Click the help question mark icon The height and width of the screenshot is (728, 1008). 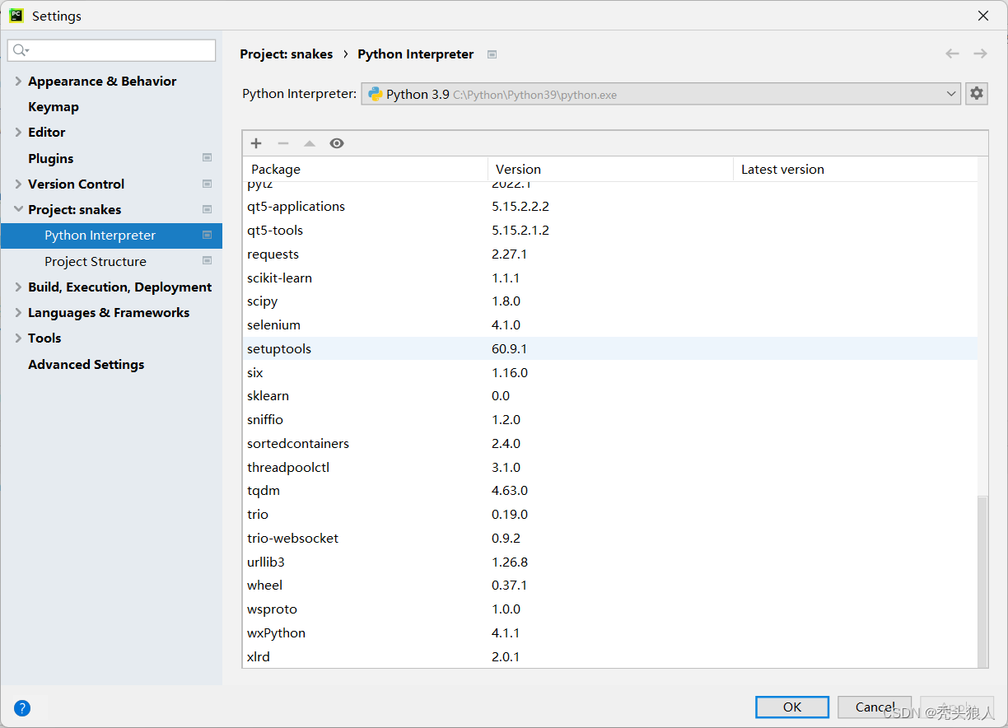click(21, 707)
